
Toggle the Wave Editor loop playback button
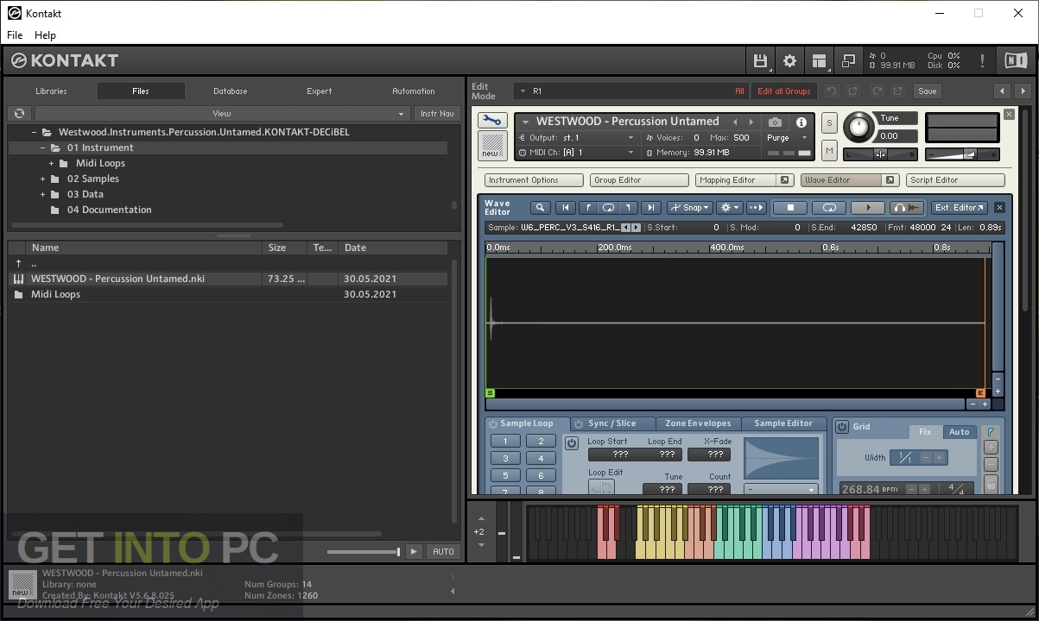(x=829, y=208)
